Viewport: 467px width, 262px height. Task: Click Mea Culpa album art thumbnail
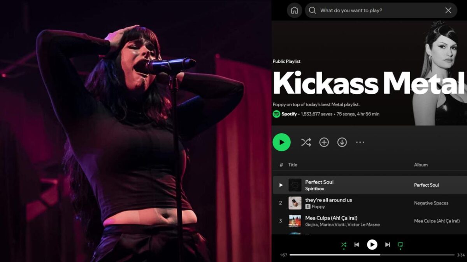(x=295, y=221)
